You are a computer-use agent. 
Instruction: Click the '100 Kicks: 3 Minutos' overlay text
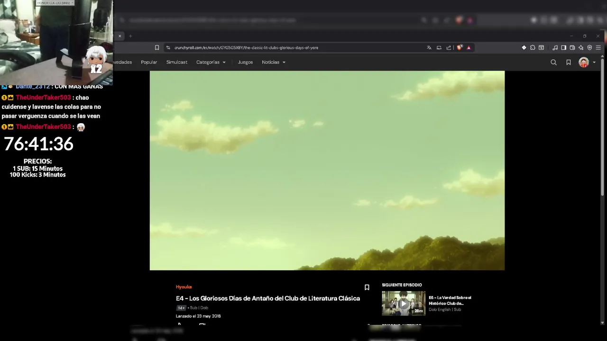pyautogui.click(x=37, y=175)
